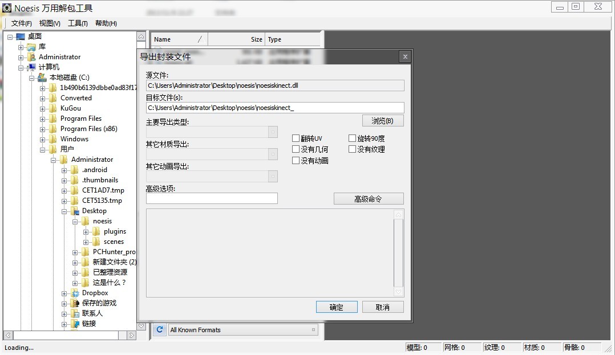Screen dimensions: 615x355
Task: Click the 目标文件(s) path input field
Action: pyautogui.click(x=275, y=108)
